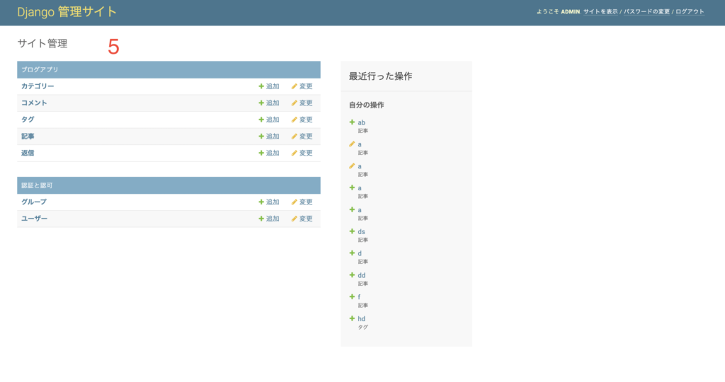Click the Django 管理サイト title

coord(67,12)
